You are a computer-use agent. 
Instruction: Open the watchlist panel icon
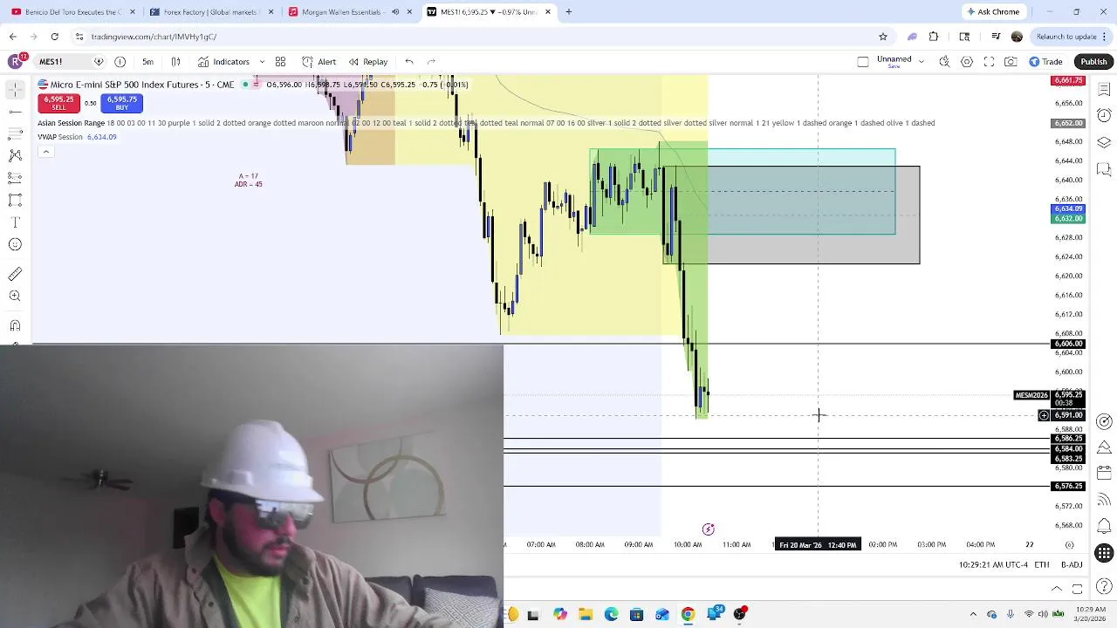[x=1104, y=90]
